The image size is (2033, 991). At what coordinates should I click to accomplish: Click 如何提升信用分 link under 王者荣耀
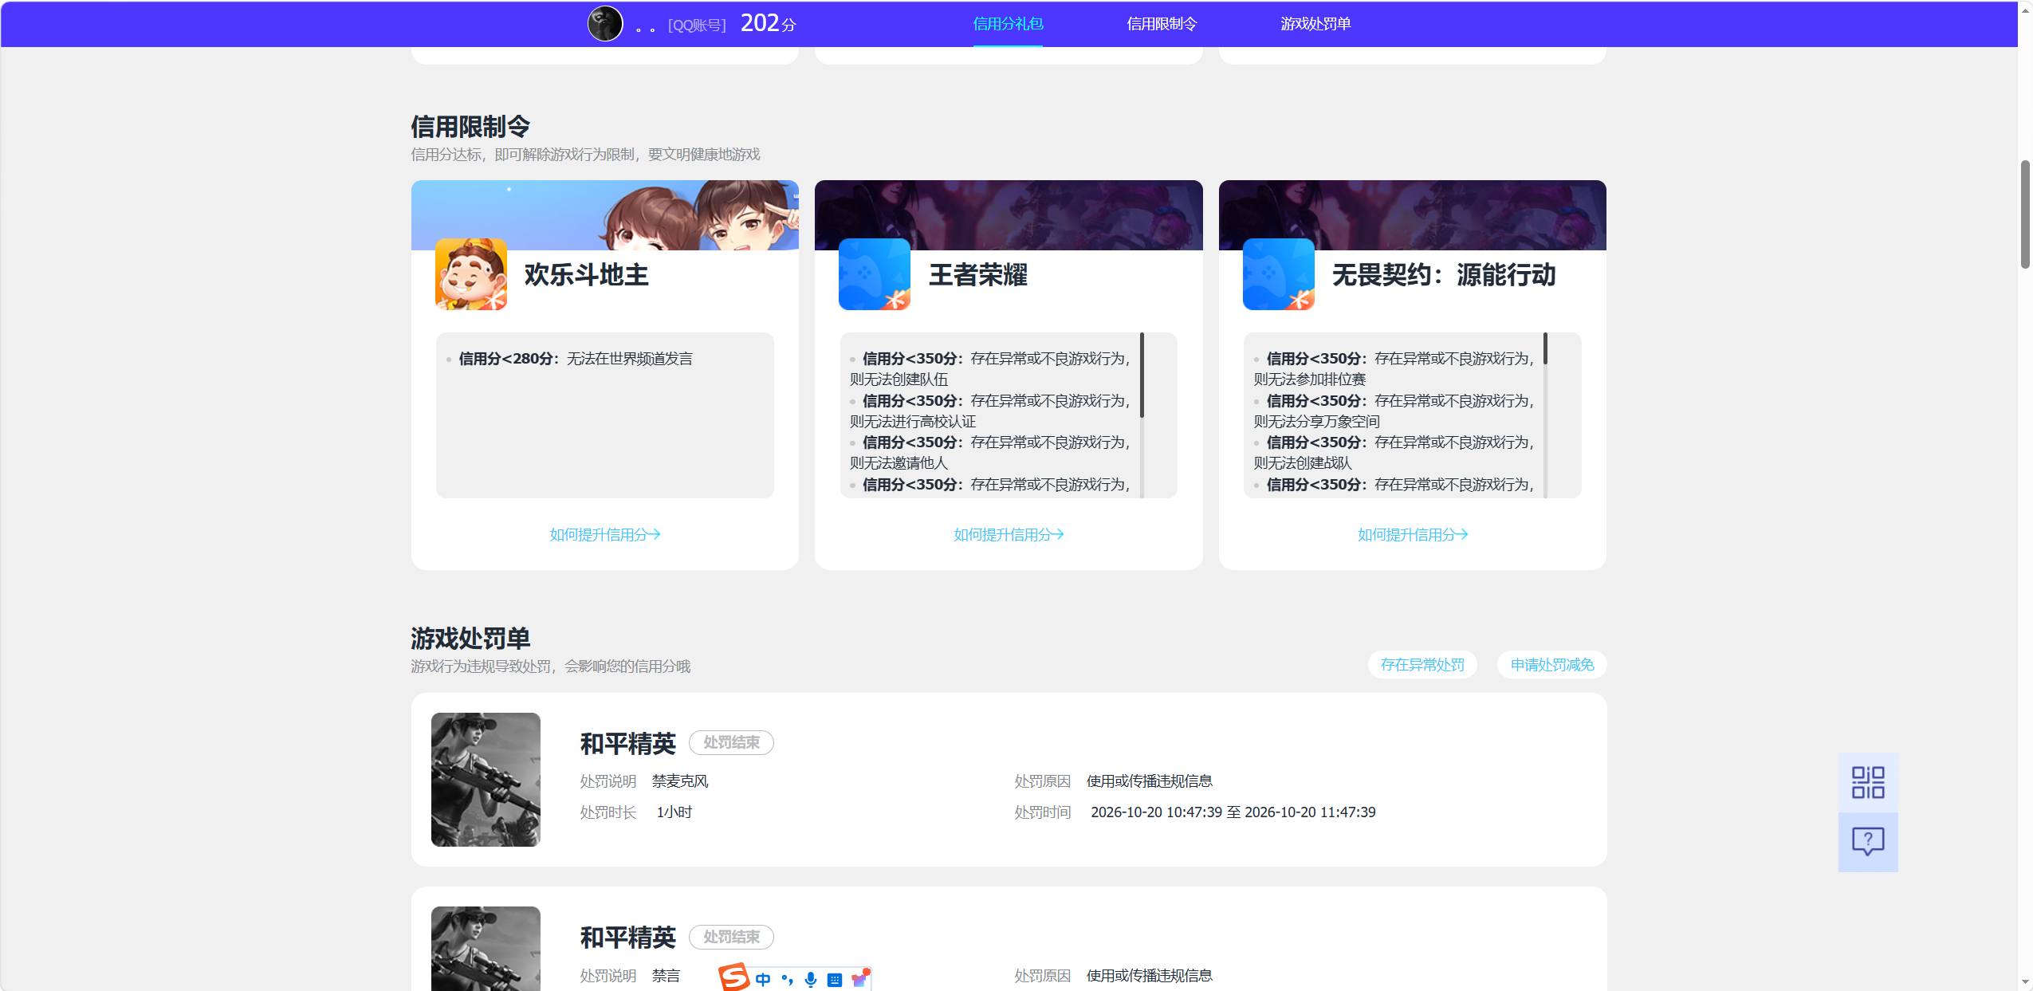[1009, 535]
